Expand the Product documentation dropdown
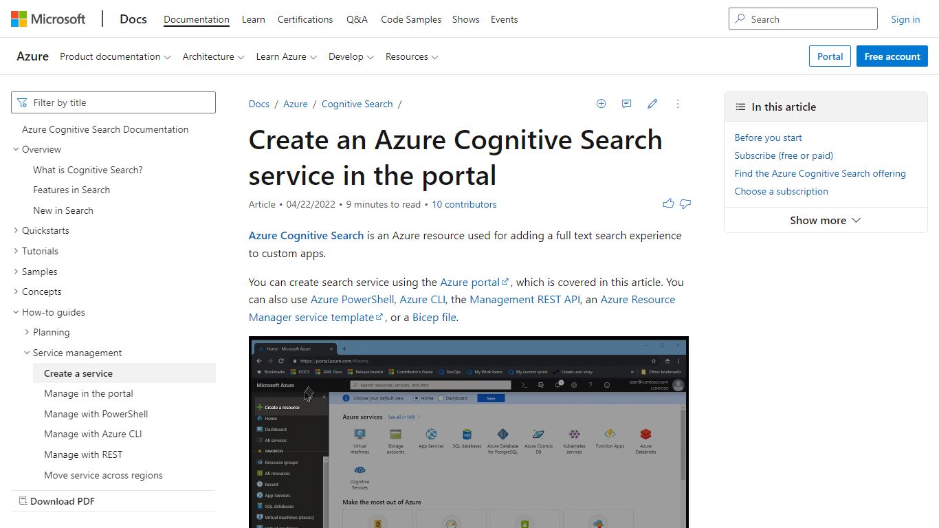Screen dimensions: 939x528 pos(115,56)
